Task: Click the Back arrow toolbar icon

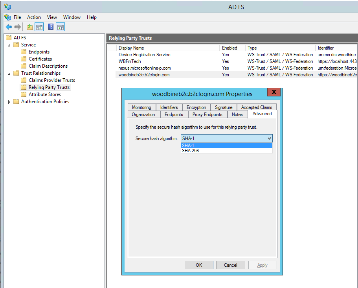Action: (x=9, y=27)
